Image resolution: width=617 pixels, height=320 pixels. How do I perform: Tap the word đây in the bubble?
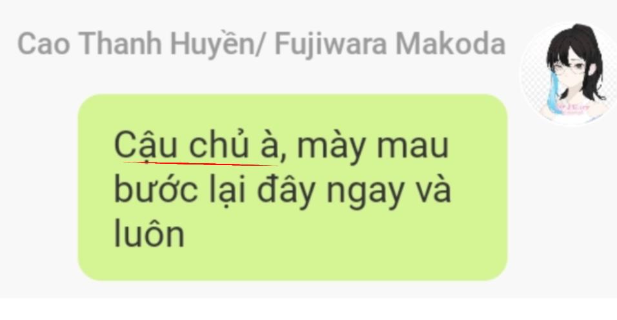[x=287, y=190]
